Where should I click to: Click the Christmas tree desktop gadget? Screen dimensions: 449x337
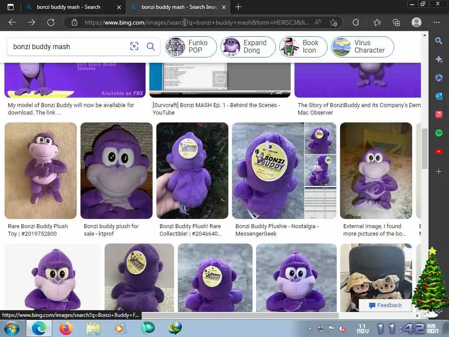click(x=430, y=282)
